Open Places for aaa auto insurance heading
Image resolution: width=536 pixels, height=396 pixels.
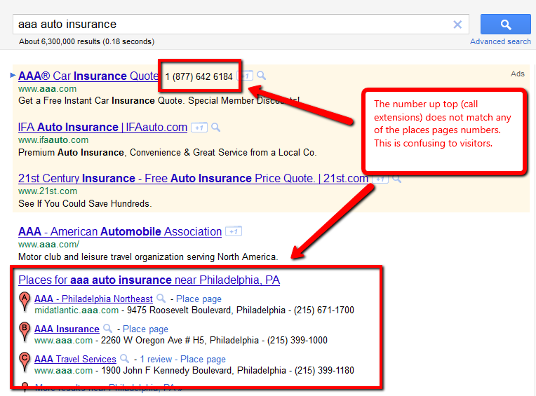(x=149, y=280)
